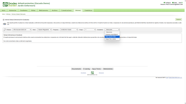Screen dimensions: 186x104
Task: Click the Apoyo Técnico button
Action: click(96, 69)
